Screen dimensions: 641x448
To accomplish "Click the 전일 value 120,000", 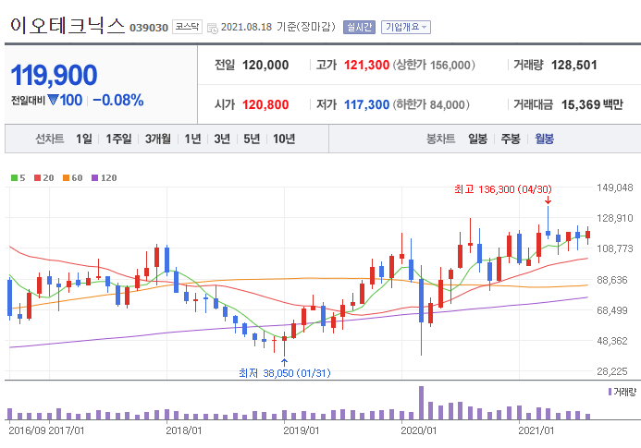I will [265, 65].
